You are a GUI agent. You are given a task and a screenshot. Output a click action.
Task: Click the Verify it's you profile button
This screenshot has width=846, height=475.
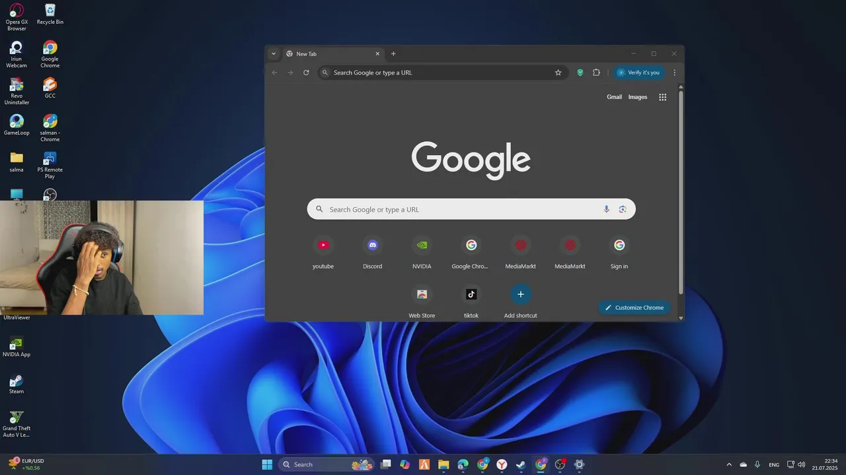(638, 73)
